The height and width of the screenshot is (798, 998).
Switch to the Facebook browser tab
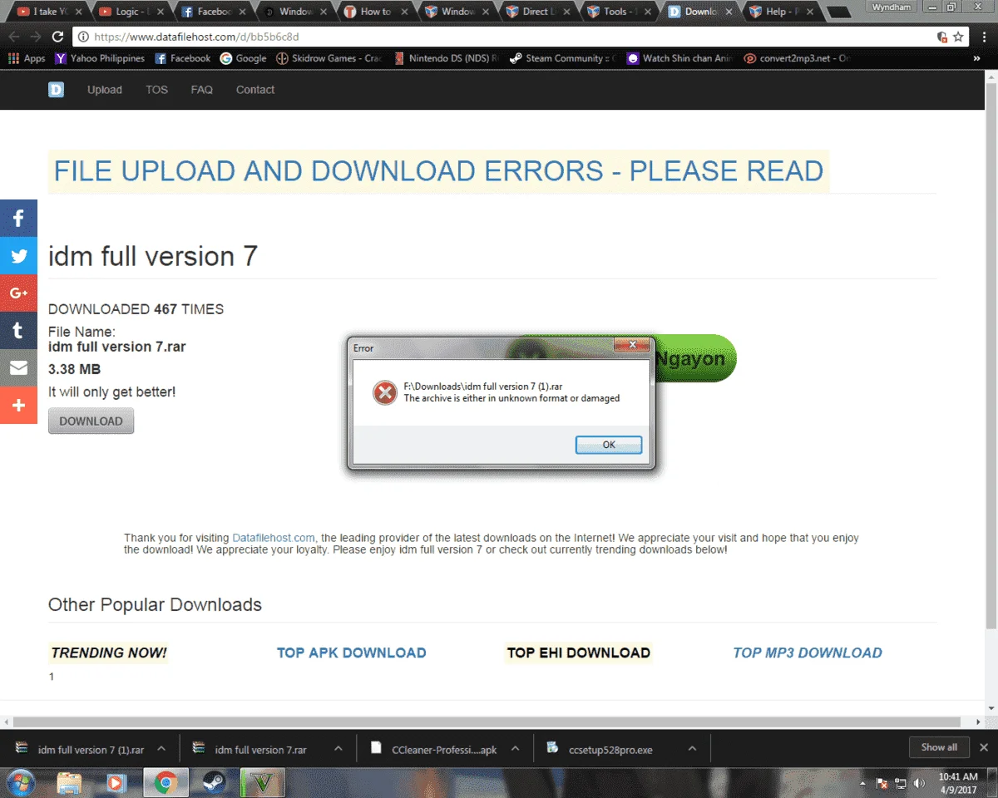(211, 12)
